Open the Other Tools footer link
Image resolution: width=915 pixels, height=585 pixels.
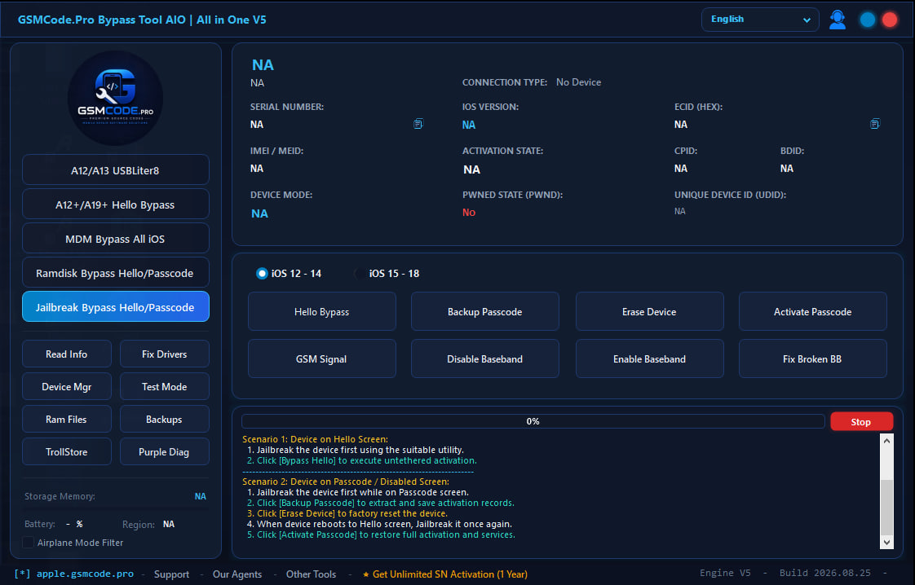pyautogui.click(x=311, y=574)
